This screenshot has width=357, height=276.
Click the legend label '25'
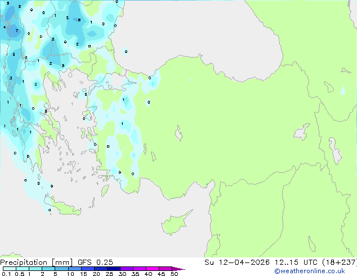click(x=109, y=274)
